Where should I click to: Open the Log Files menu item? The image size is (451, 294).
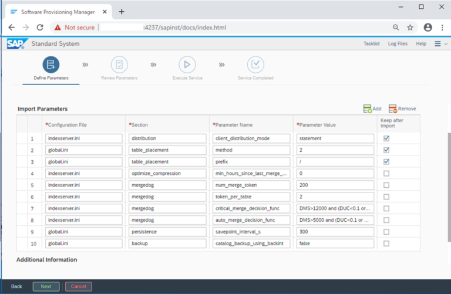point(398,44)
